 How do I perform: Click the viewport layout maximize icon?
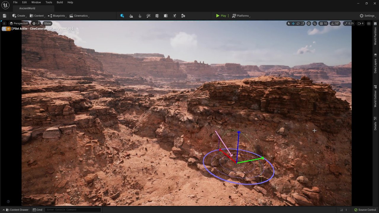(x=368, y=23)
